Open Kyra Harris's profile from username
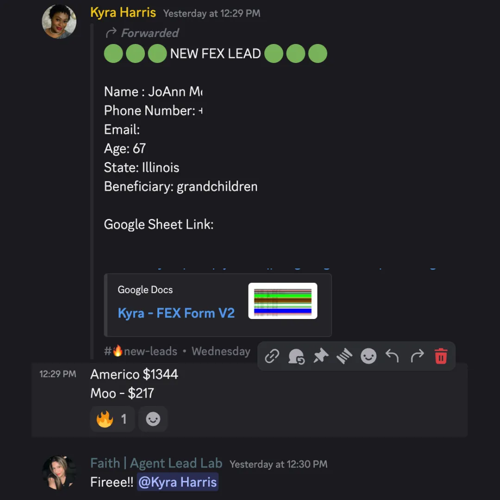 123,12
